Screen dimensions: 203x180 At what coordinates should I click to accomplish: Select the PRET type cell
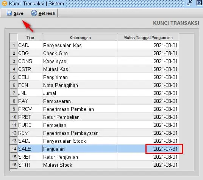coord(30,117)
